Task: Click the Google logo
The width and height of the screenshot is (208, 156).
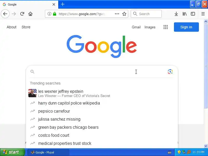Action: (102, 47)
